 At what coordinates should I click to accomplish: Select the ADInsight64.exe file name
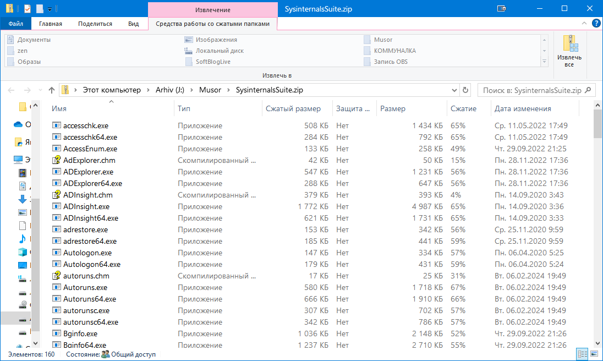coord(91,218)
